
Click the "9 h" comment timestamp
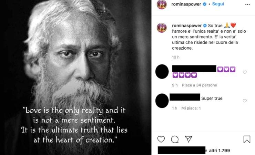(175, 85)
